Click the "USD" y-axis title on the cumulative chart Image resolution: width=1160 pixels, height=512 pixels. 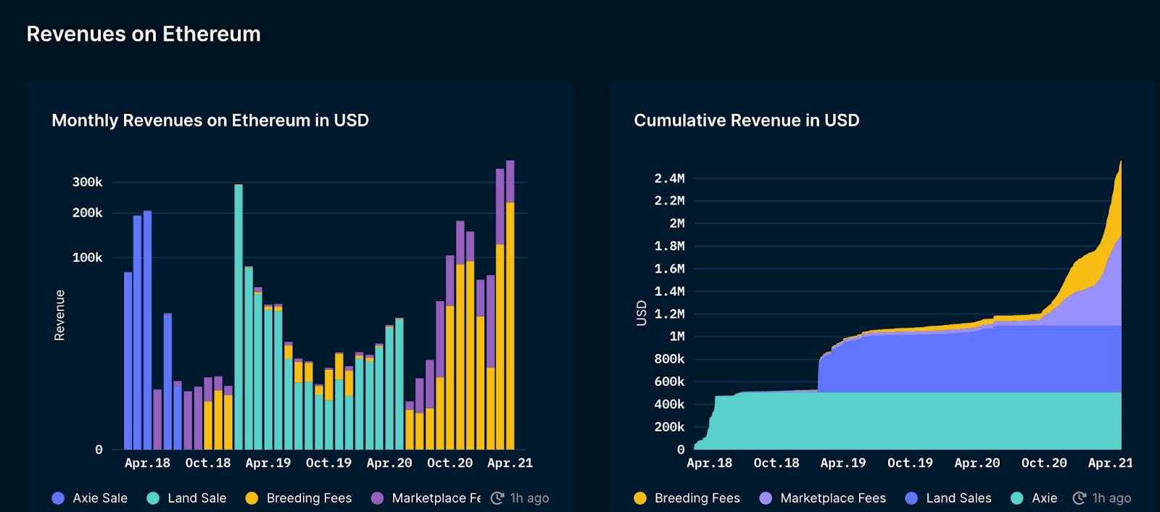(641, 313)
